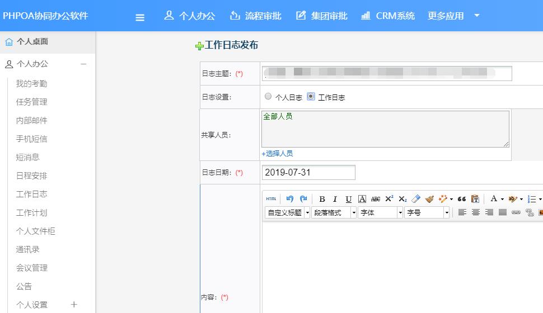Screen dimensions: 543x313
Task: Open 短消息 in sidebar
Action: click(27, 157)
